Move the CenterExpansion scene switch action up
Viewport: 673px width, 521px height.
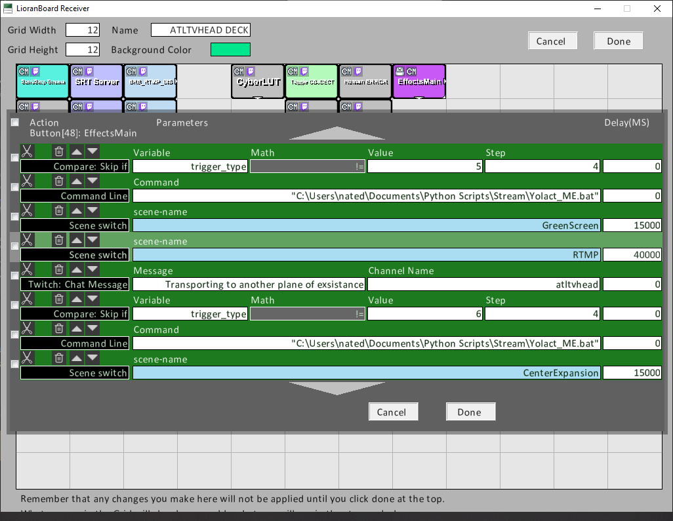(x=77, y=358)
